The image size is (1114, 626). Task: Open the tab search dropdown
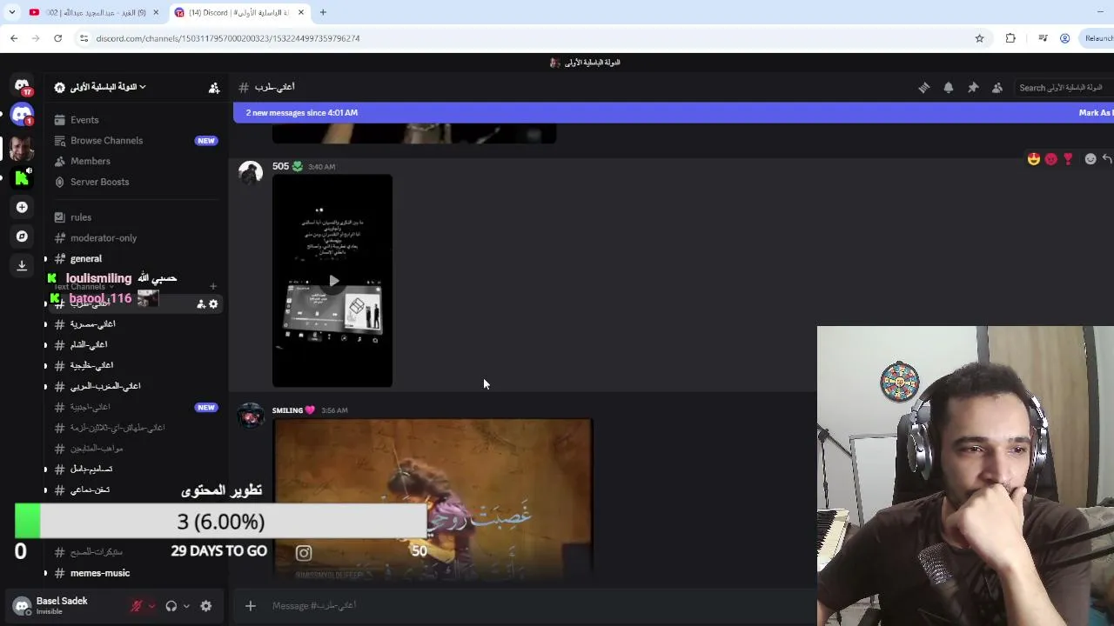click(11, 12)
